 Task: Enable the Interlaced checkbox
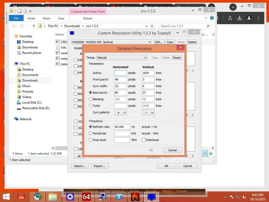point(144,140)
